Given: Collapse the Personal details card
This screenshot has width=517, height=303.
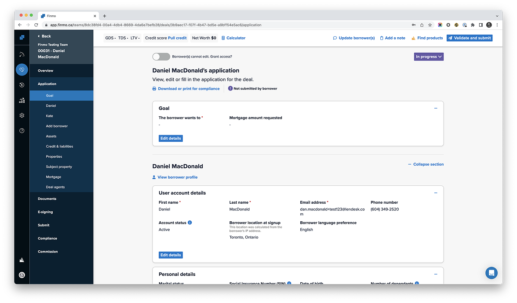Looking at the screenshot, I should [436, 274].
